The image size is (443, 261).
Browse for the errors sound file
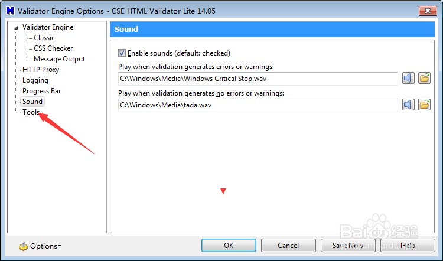coord(424,79)
